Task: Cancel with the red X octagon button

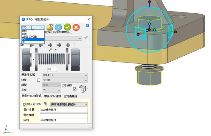Action: pos(76,27)
